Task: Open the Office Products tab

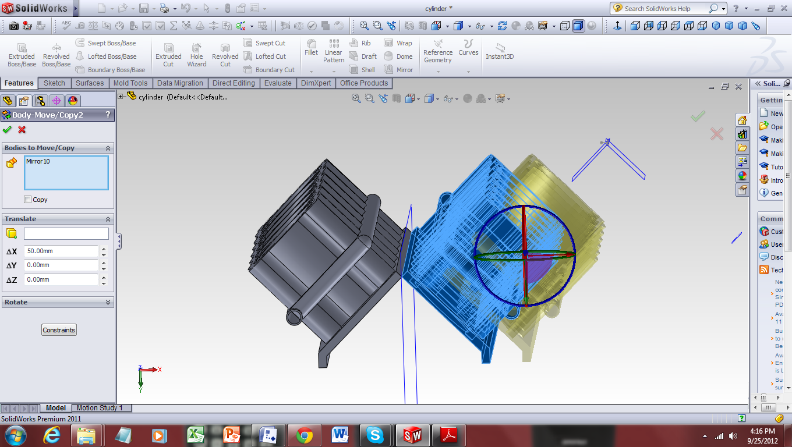Action: (x=364, y=83)
